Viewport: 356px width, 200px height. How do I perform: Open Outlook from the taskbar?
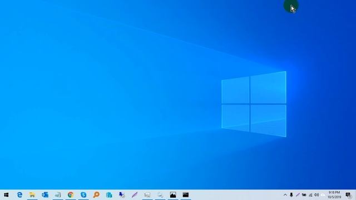point(45,195)
